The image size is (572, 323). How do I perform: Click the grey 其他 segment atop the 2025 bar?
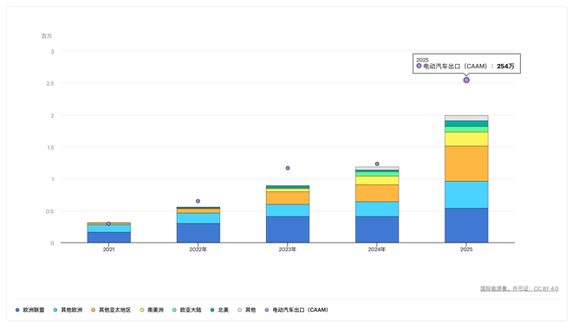pyautogui.click(x=466, y=118)
